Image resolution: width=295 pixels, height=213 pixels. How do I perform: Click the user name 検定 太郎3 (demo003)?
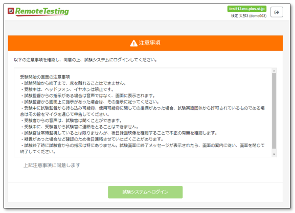248,16
